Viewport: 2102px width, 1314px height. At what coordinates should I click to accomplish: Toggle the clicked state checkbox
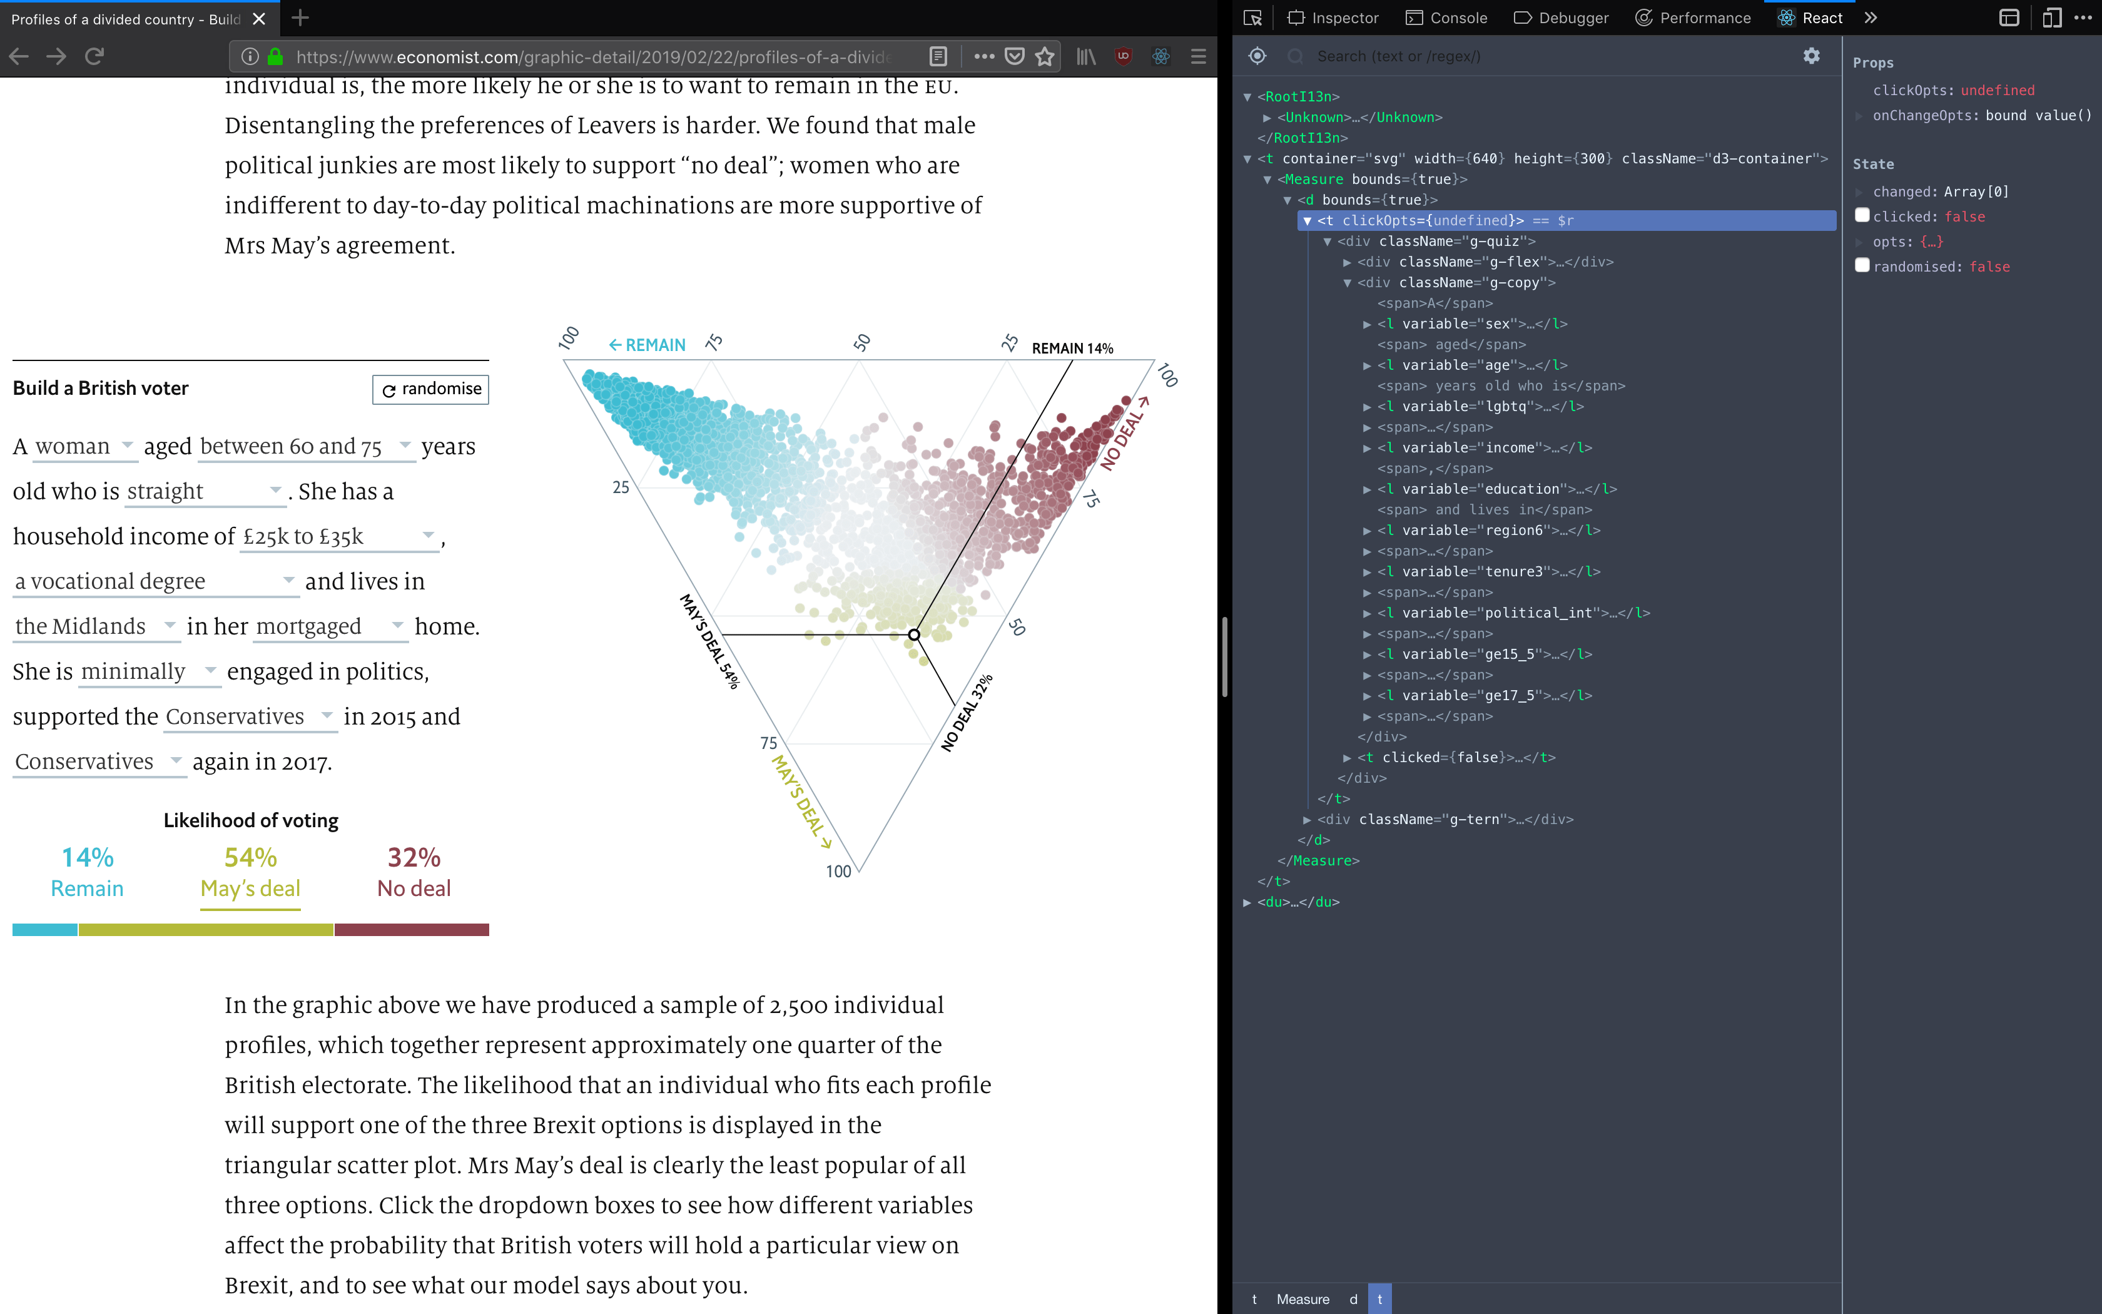click(x=1862, y=215)
